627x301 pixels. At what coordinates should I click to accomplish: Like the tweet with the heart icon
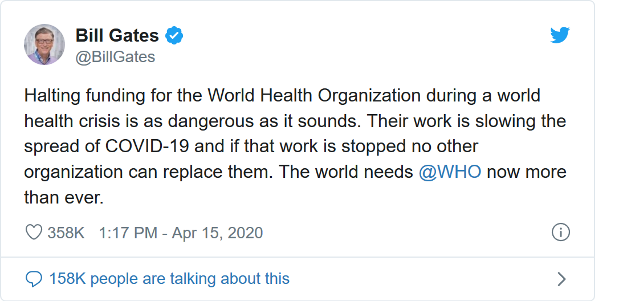[34, 233]
